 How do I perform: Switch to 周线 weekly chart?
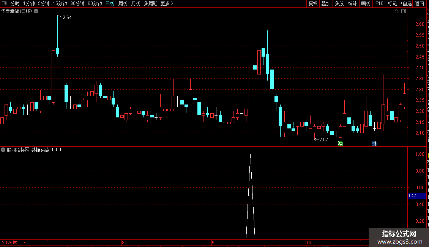pyautogui.click(x=123, y=3)
